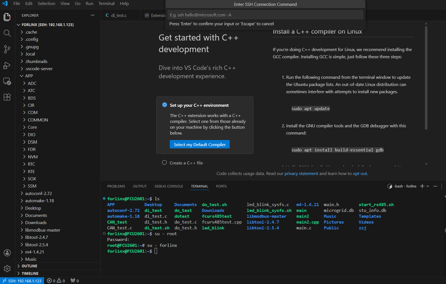Viewport: 446px width, 284px height.
Task: Open the Run and Debug view icon
Action: click(7, 65)
